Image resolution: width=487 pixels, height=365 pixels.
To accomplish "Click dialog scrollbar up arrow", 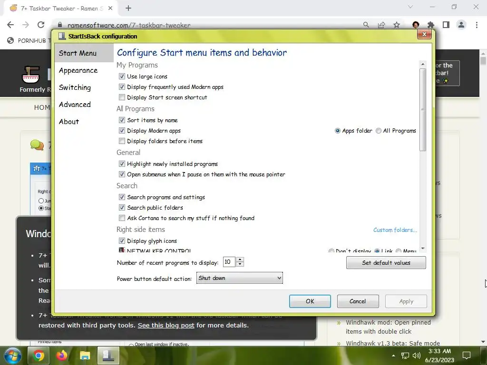I will tap(422, 64).
